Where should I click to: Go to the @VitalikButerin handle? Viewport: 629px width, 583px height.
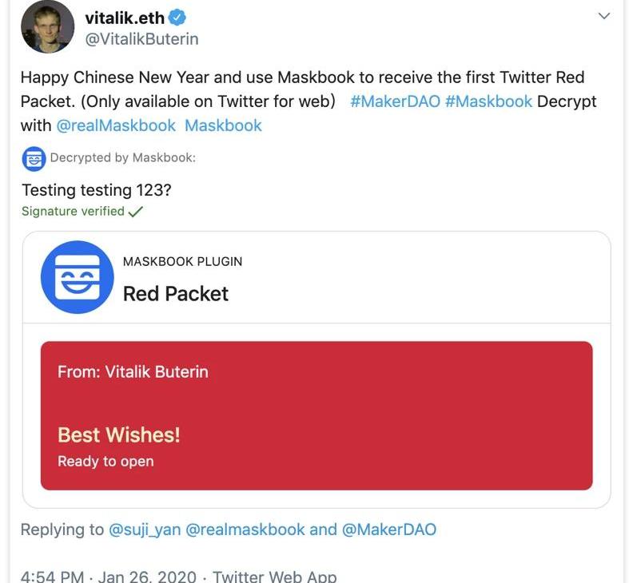pos(141,38)
